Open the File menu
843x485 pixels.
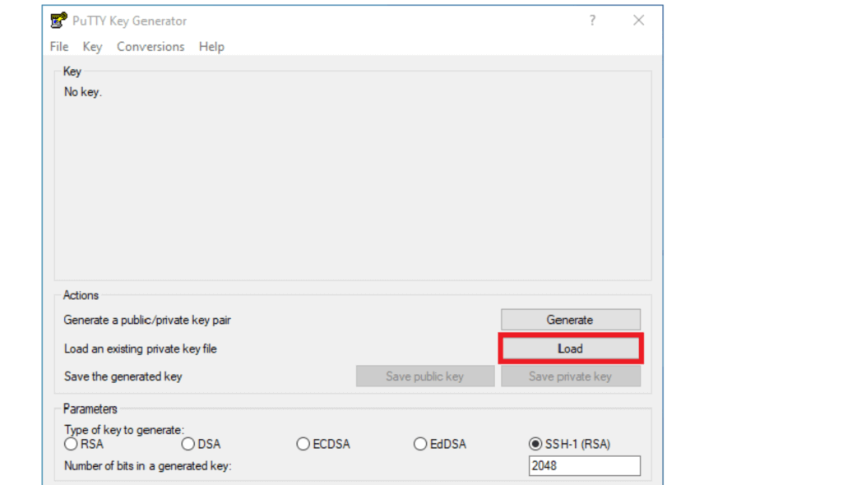coord(59,47)
